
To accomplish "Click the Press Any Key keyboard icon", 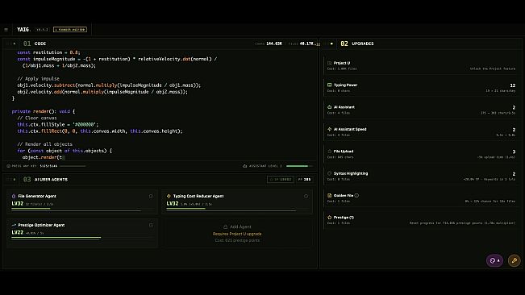I will pyautogui.click(x=8, y=166).
